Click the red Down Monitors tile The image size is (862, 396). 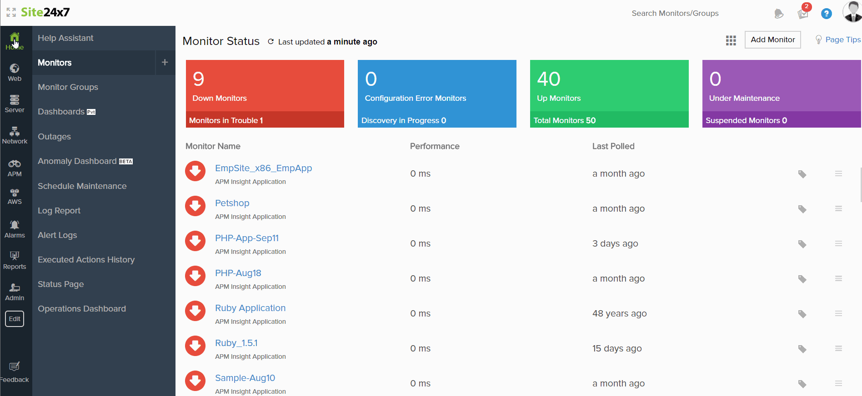click(265, 86)
